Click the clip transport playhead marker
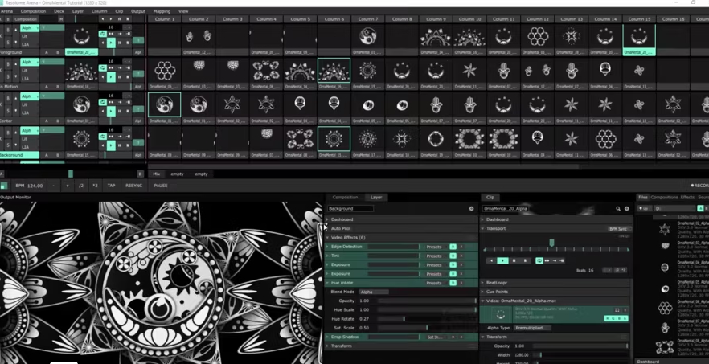Screen dimensions: 709x364 pyautogui.click(x=551, y=243)
